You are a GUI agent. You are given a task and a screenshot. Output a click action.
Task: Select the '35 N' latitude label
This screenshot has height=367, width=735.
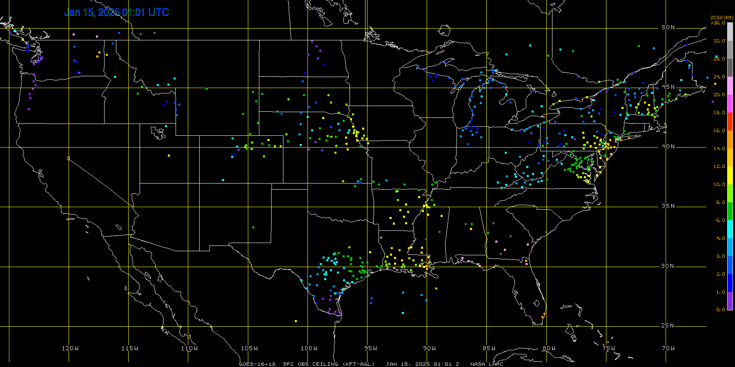coord(668,206)
